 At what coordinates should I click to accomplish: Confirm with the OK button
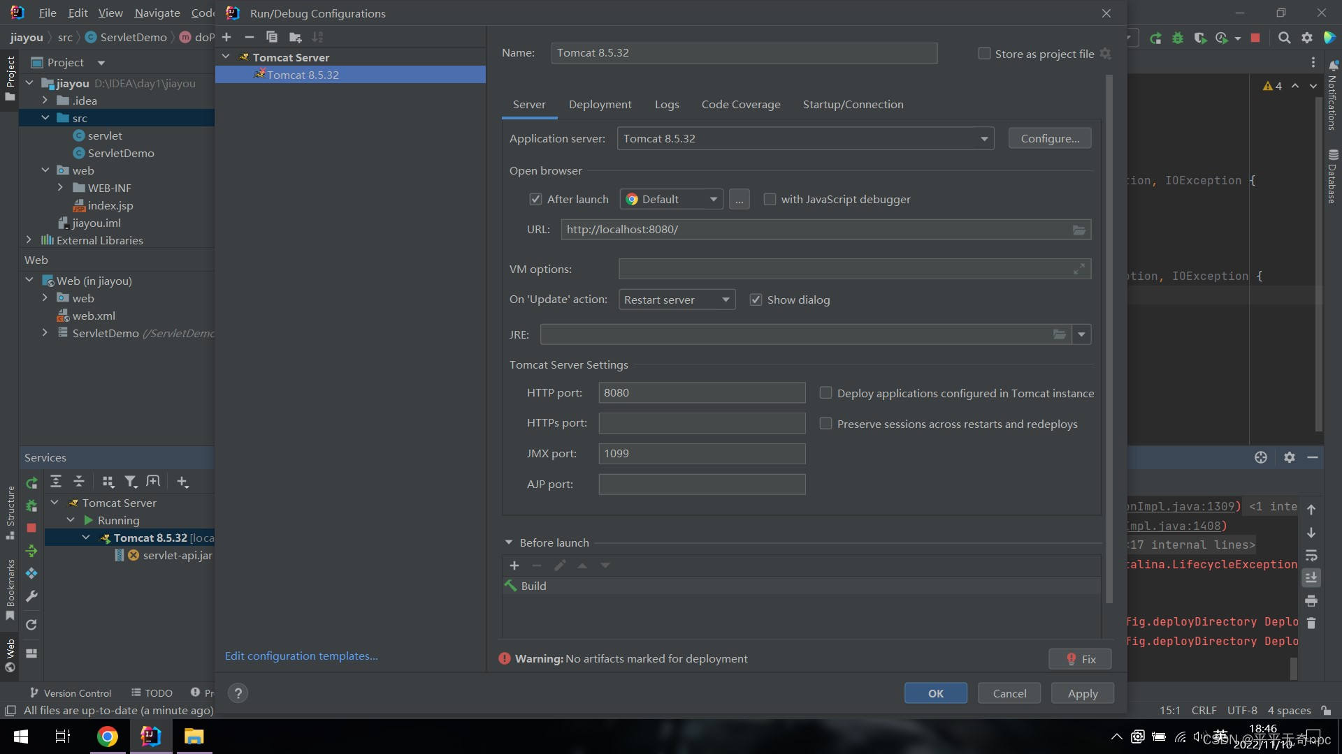pos(935,693)
